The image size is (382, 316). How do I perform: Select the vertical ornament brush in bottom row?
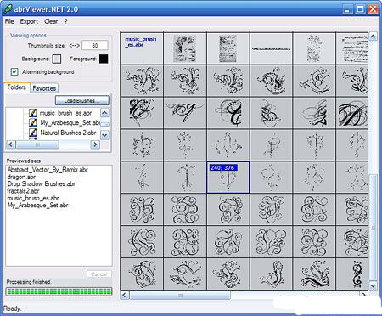tap(357, 274)
